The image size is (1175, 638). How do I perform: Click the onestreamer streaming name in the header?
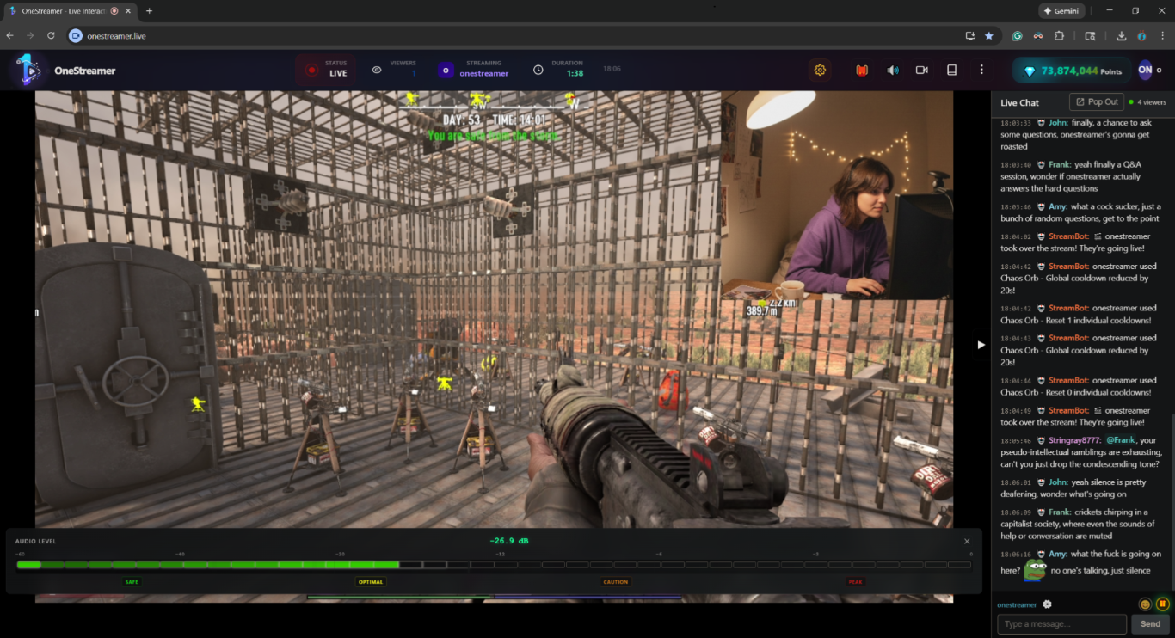484,74
